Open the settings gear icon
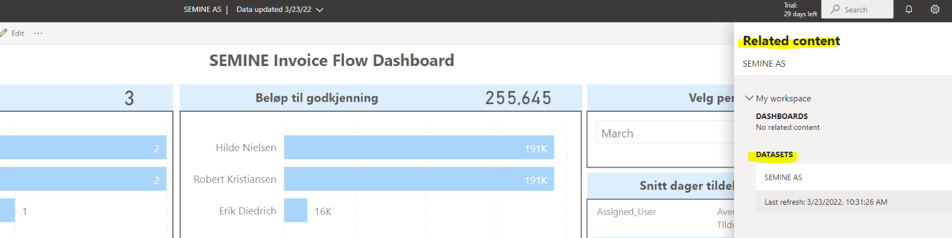This screenshot has height=238, width=952. (x=935, y=10)
